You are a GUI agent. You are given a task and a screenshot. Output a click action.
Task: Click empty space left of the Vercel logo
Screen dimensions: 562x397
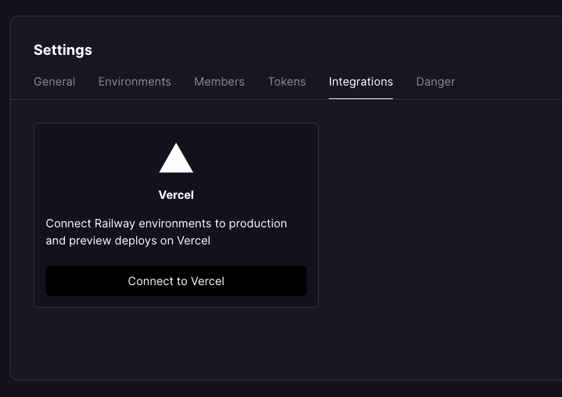point(93,158)
